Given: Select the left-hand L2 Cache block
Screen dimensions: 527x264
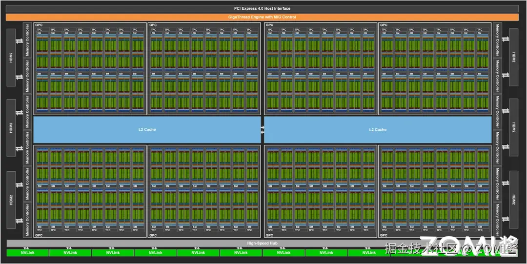Looking at the screenshot, I should 147,129.
